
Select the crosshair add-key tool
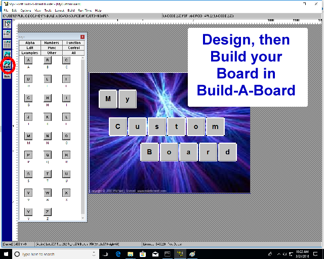pos(8,33)
